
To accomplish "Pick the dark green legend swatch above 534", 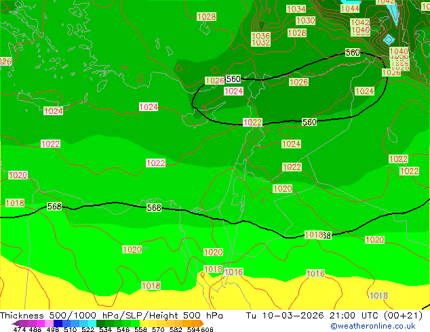I will 101,323.
